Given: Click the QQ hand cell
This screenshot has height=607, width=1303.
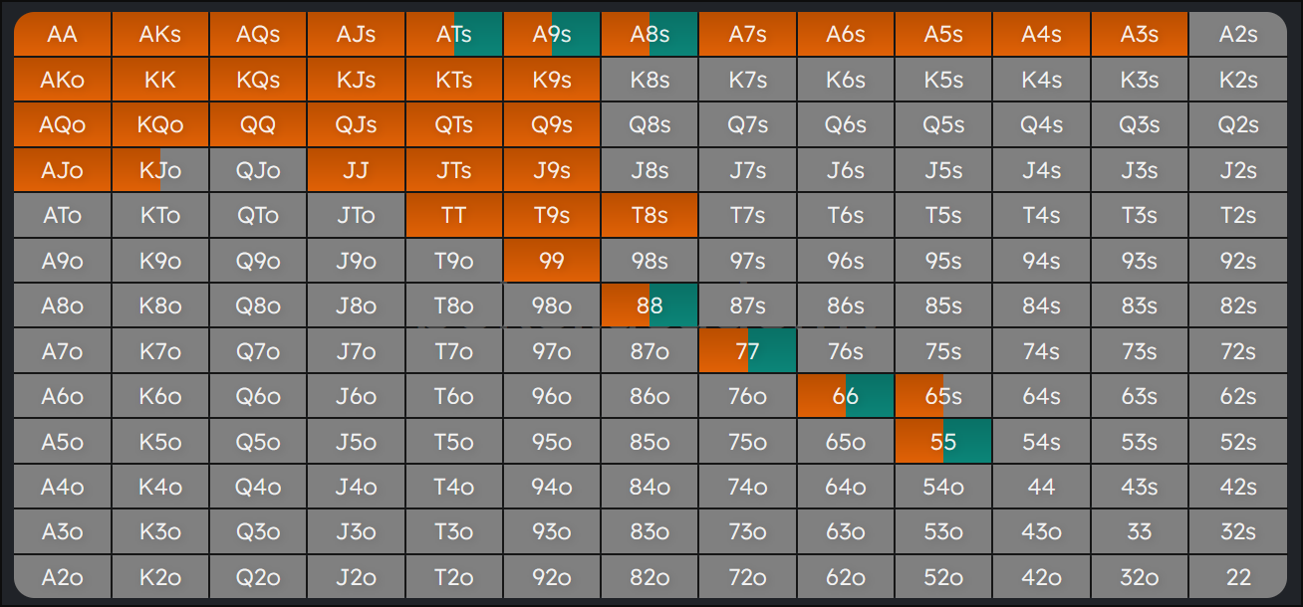Looking at the screenshot, I should [257, 125].
